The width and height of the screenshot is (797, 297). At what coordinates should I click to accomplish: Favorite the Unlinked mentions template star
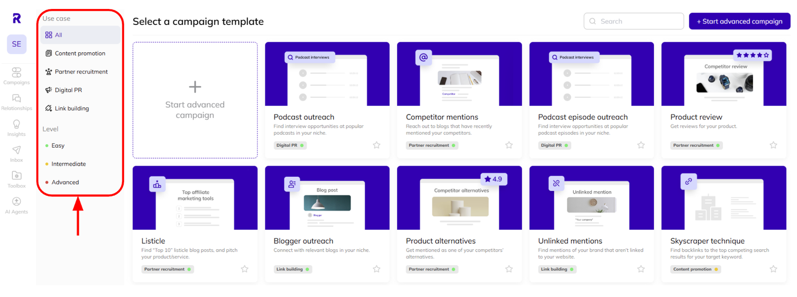pos(641,269)
